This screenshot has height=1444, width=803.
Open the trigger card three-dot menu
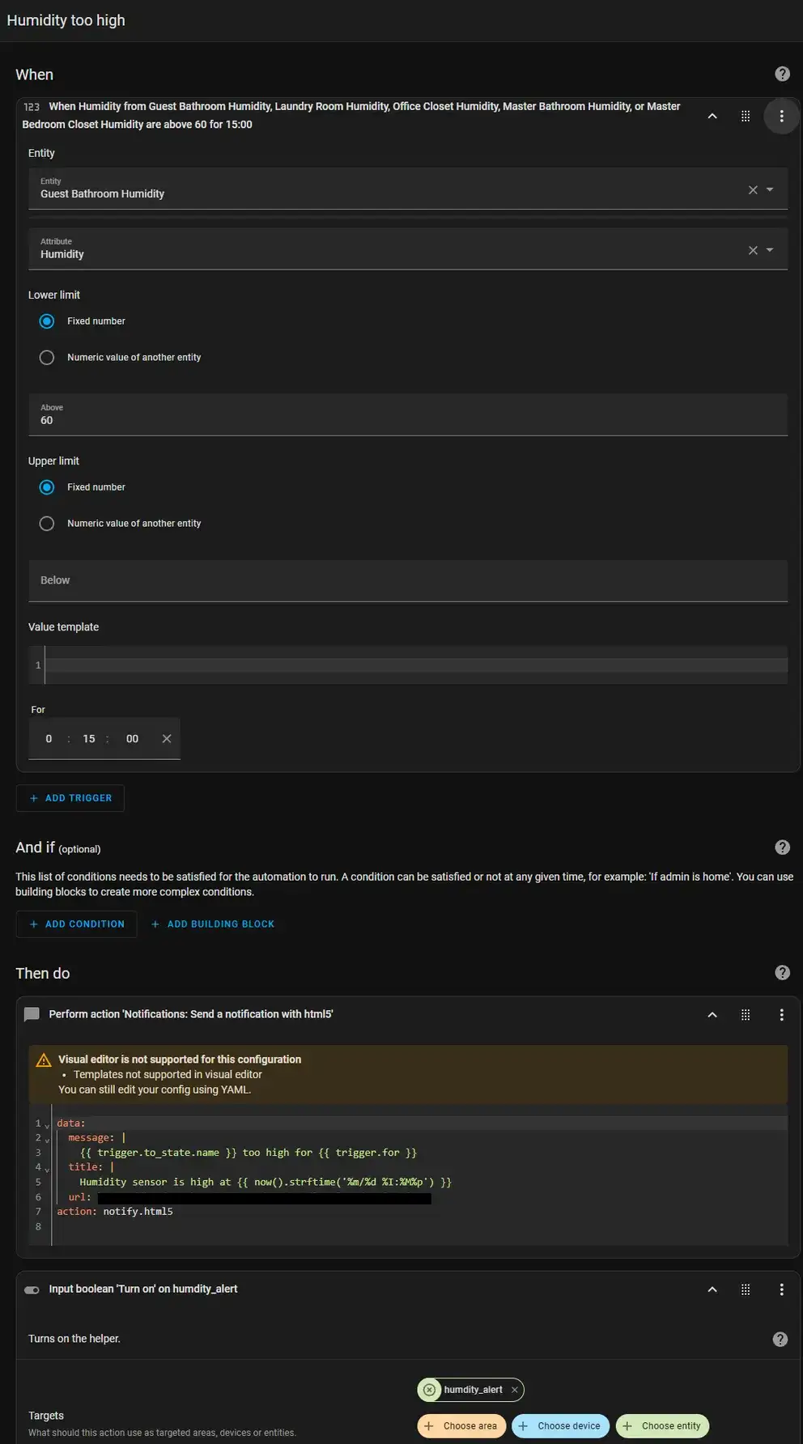coord(781,116)
